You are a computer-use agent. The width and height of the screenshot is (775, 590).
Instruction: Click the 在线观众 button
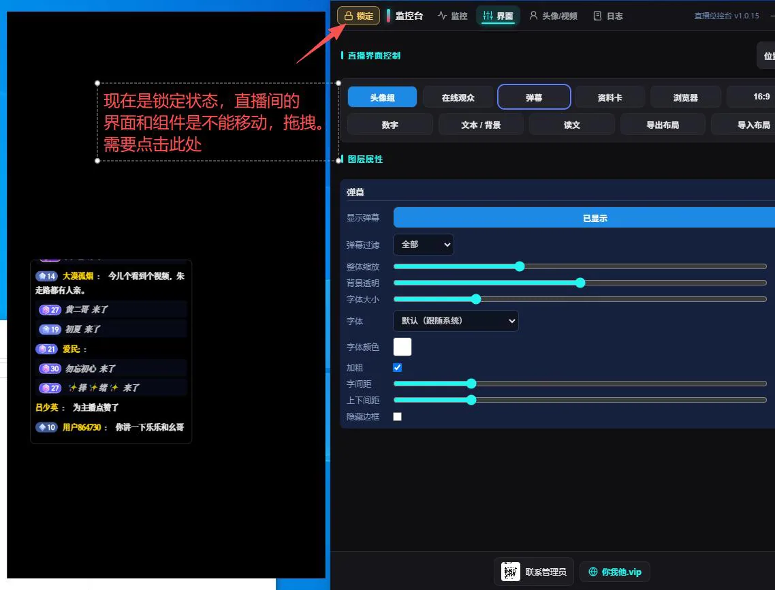click(458, 97)
